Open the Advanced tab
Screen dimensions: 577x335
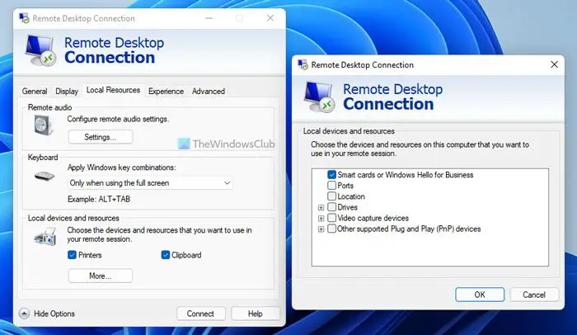tap(209, 91)
